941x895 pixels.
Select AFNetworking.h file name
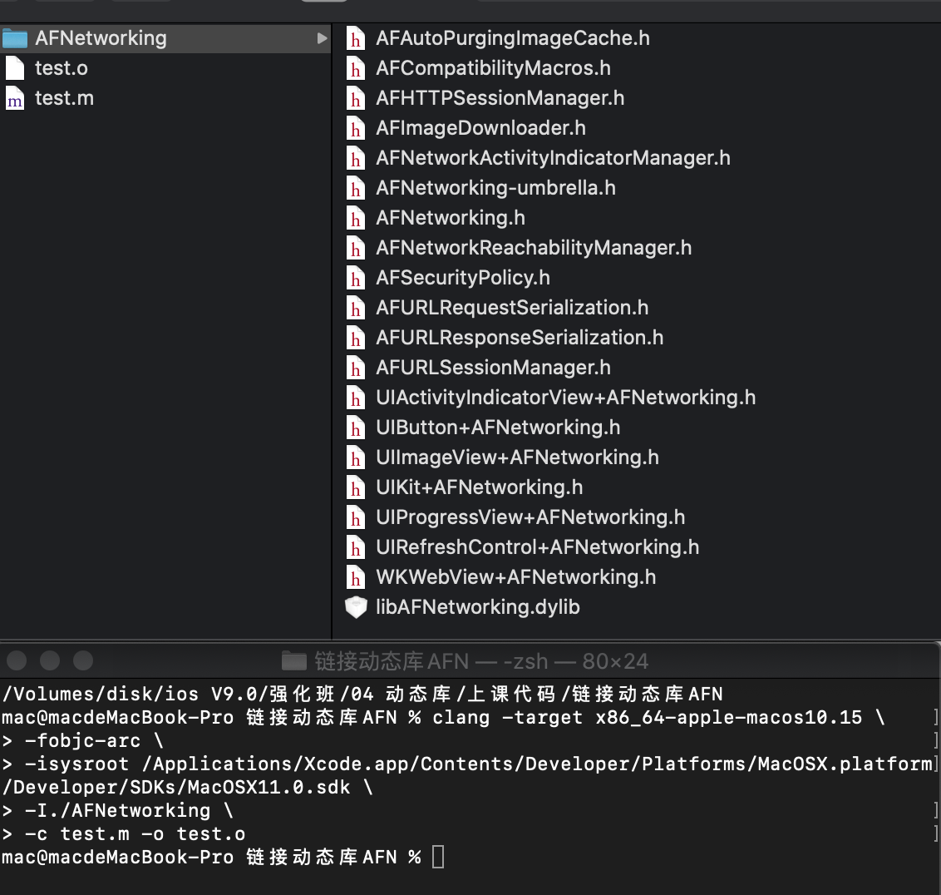[451, 218]
